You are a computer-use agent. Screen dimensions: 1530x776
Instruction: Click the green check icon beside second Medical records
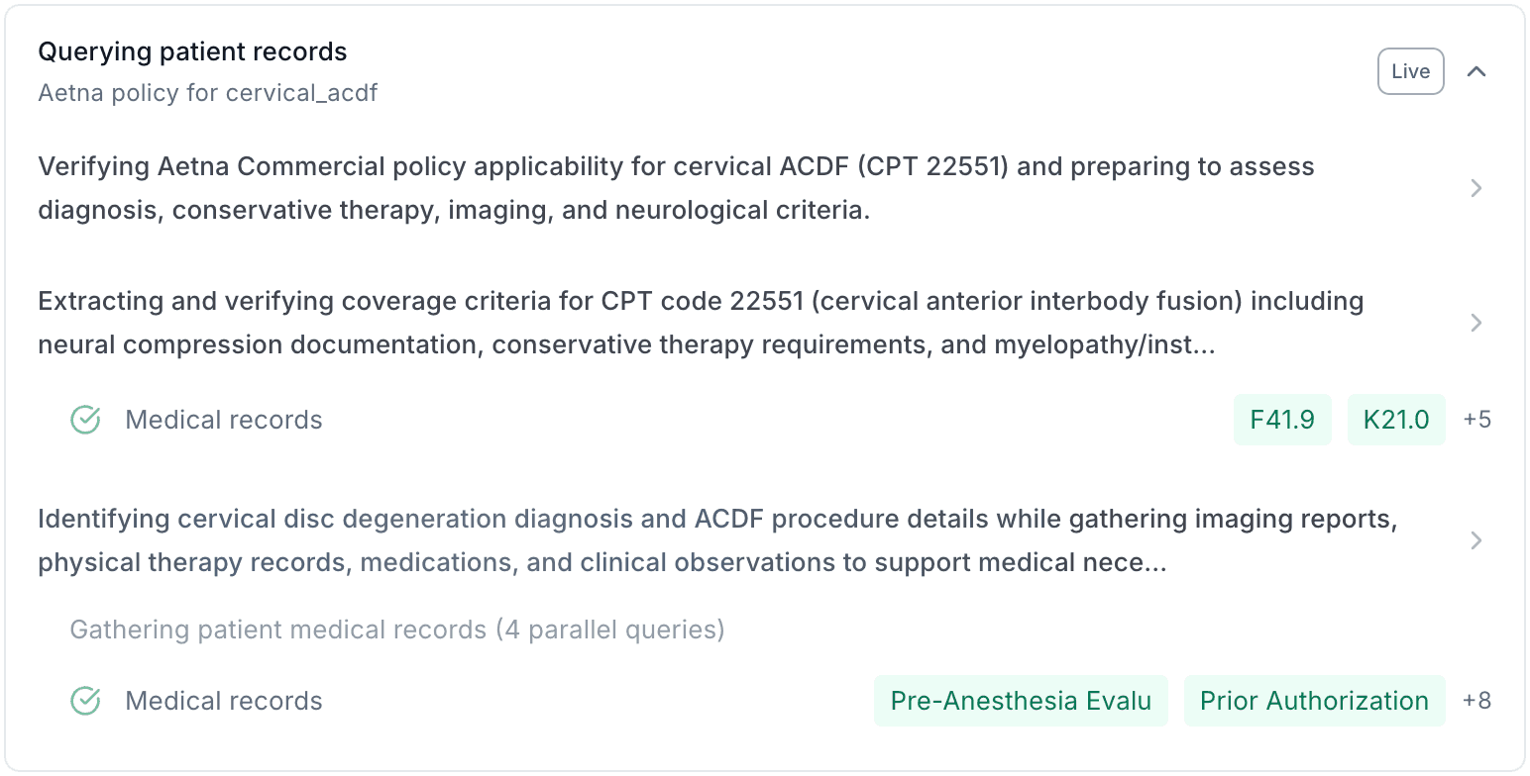[85, 701]
